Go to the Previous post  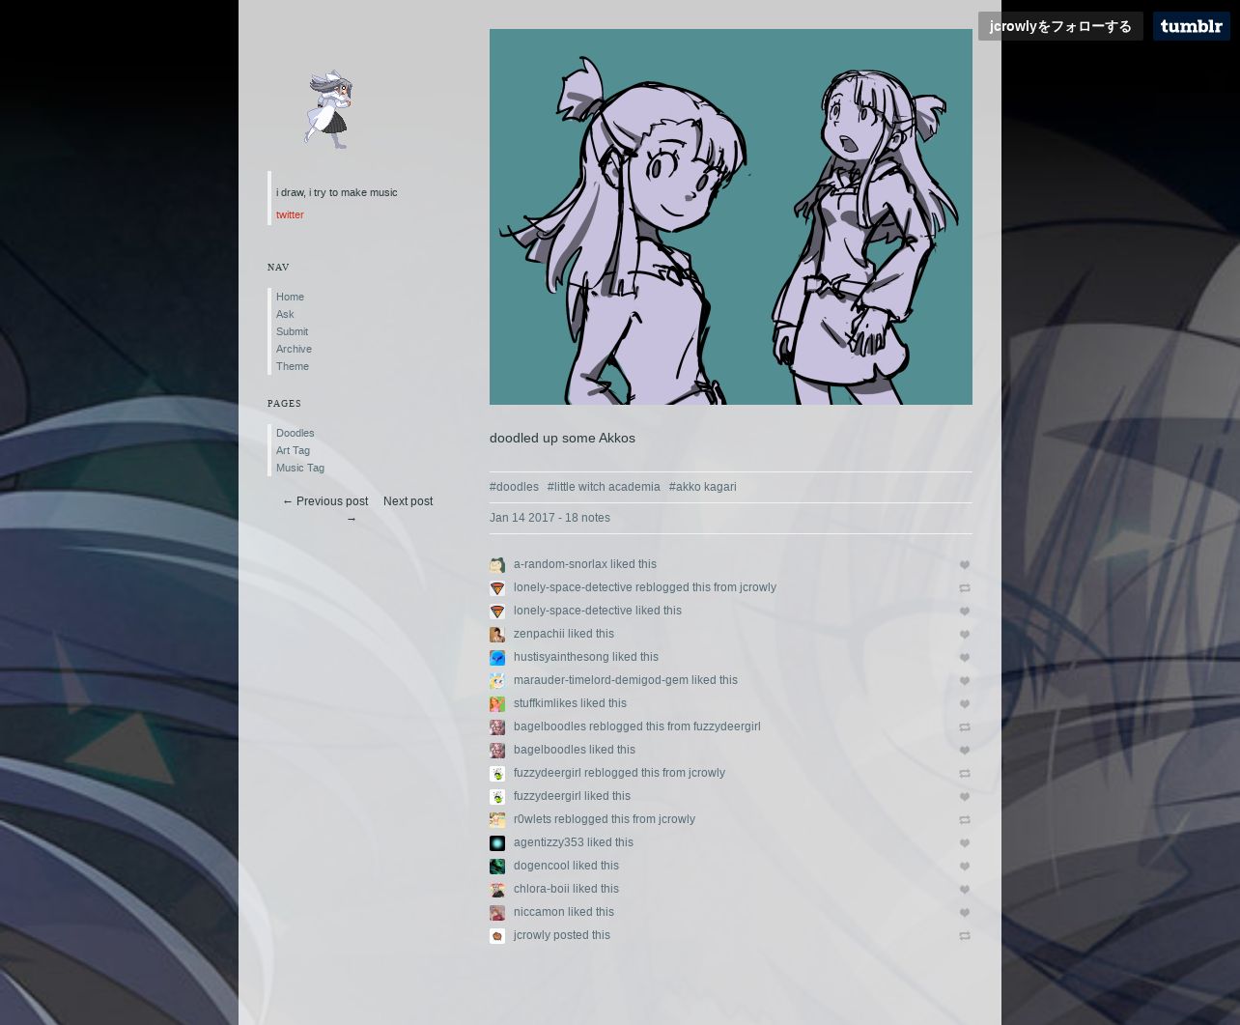325,501
